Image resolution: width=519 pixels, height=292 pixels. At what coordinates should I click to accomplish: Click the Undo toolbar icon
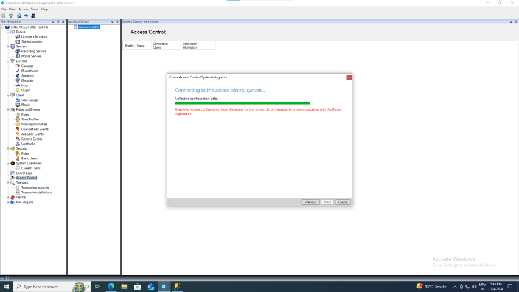[10, 15]
